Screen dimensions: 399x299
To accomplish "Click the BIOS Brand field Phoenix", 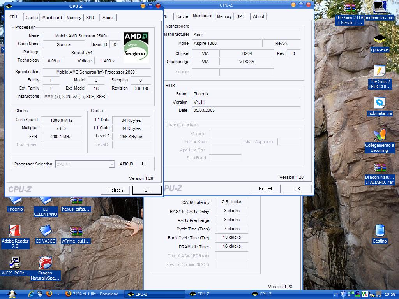I will pyautogui.click(x=246, y=94).
